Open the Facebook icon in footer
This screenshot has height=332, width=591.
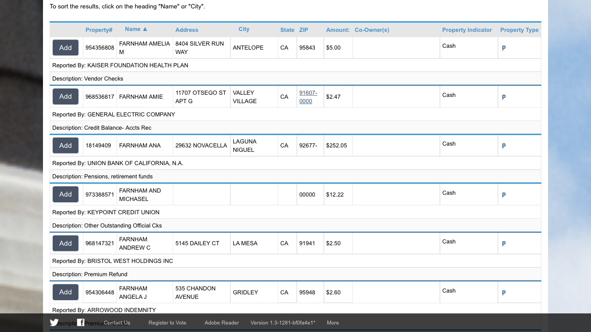pos(81,323)
